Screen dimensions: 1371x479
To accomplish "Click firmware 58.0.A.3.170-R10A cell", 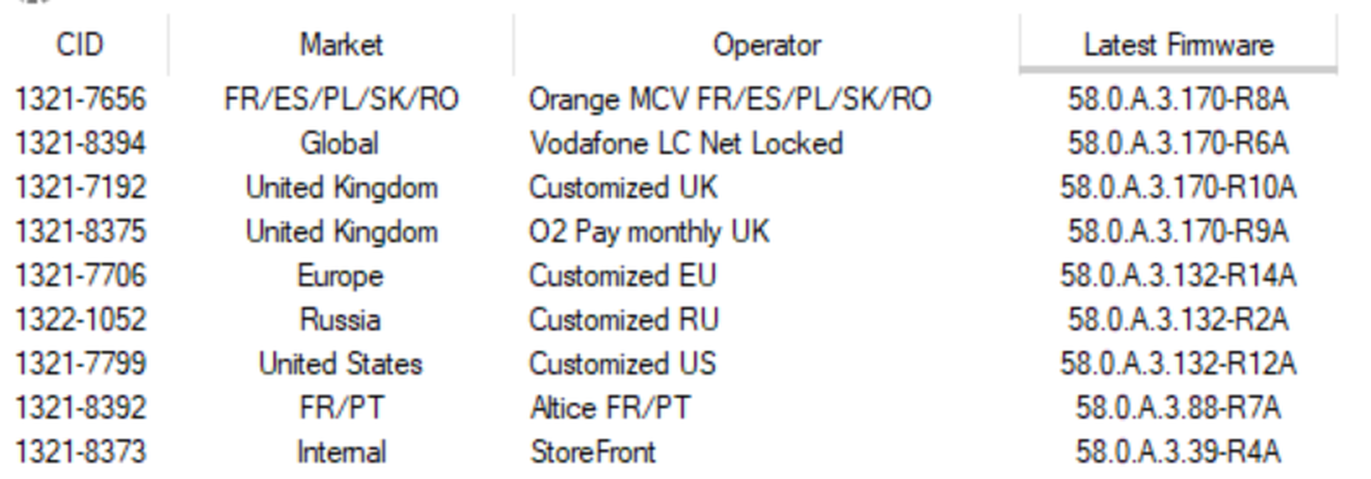I will (1178, 187).
